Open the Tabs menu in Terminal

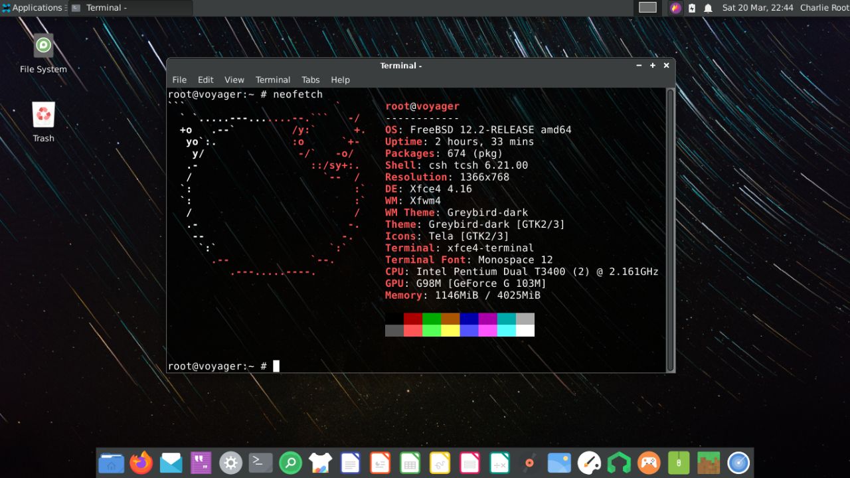point(311,80)
